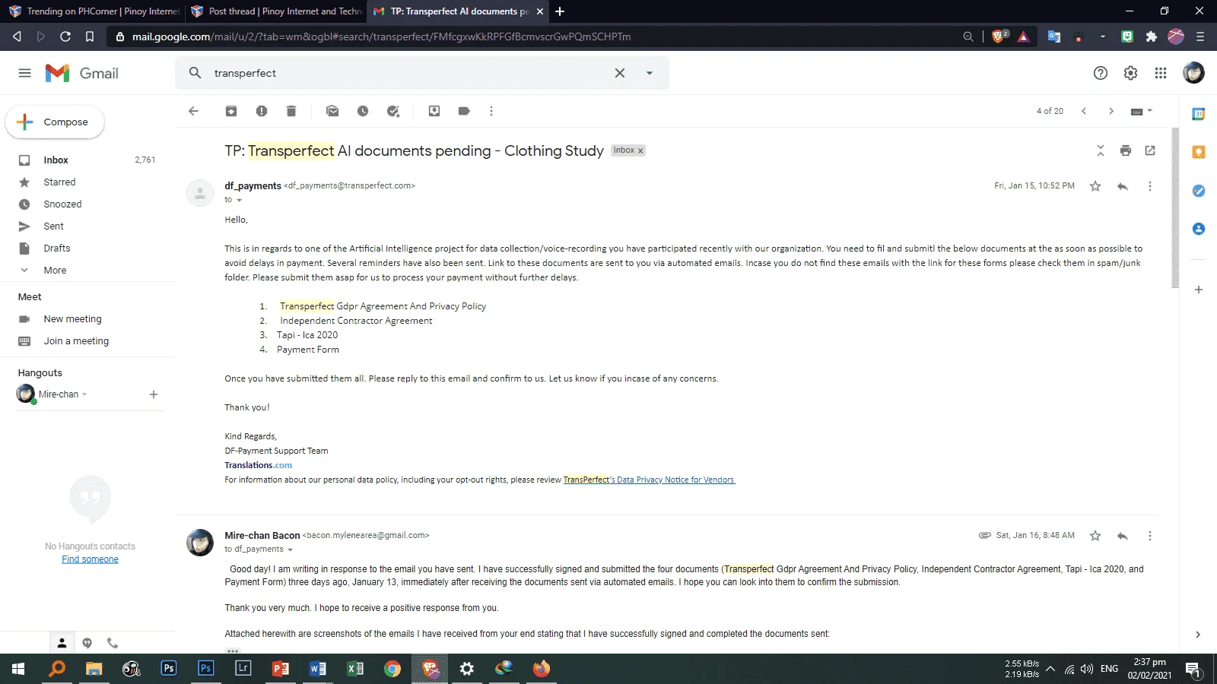Get add-ons plus in side panel

tap(1199, 290)
